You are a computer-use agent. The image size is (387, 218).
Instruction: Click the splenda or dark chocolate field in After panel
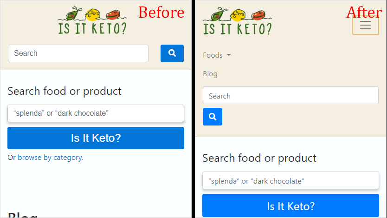tap(290, 180)
